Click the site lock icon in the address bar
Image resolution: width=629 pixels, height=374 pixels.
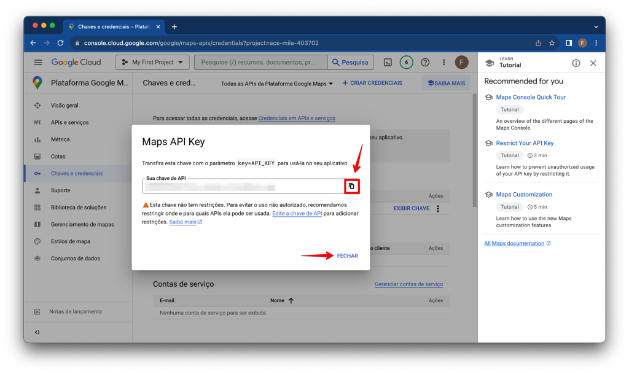click(77, 43)
